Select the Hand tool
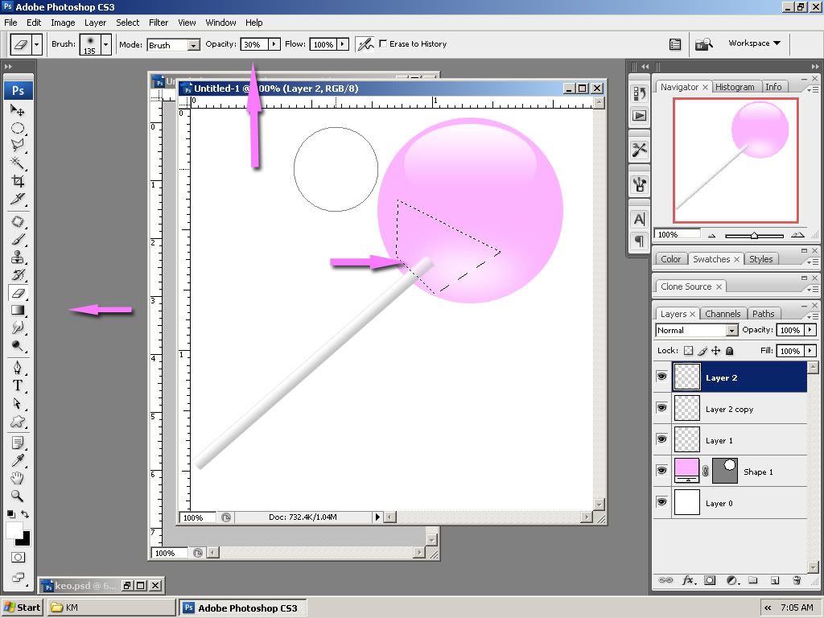This screenshot has height=618, width=824. pos(18,478)
